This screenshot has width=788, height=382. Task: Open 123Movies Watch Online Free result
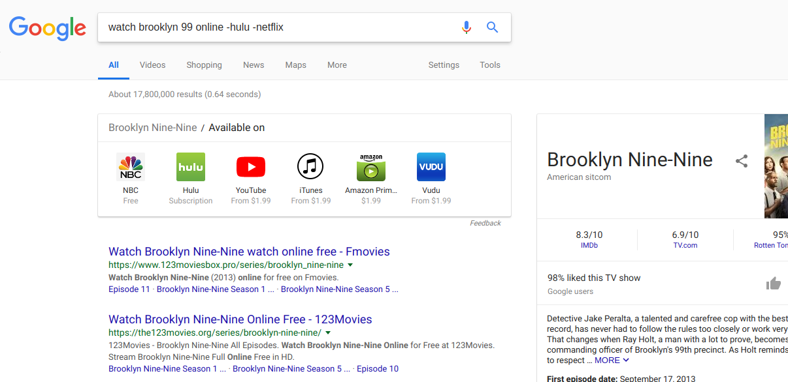tap(240, 319)
